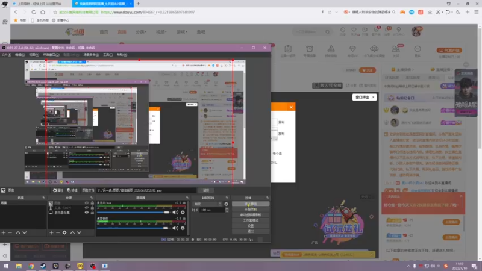Click orange Follow button on Douyu room

click(368, 70)
